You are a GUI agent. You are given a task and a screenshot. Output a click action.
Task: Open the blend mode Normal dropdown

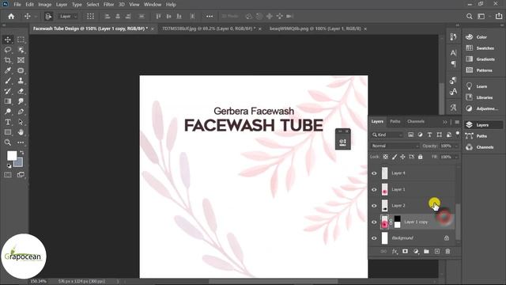[x=395, y=146]
